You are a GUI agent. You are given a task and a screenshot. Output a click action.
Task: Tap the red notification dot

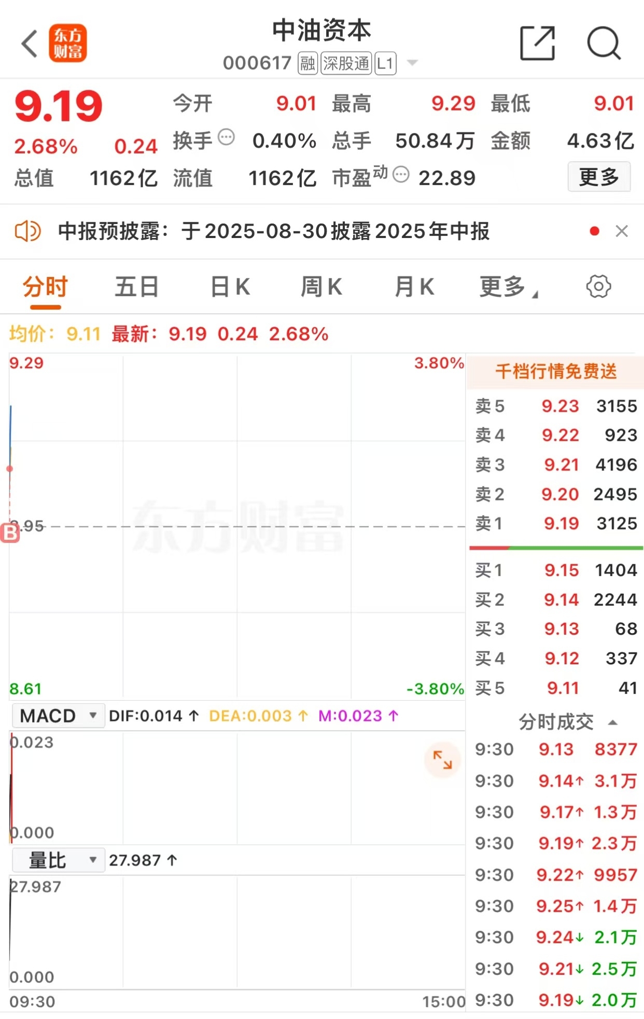pyautogui.click(x=595, y=231)
